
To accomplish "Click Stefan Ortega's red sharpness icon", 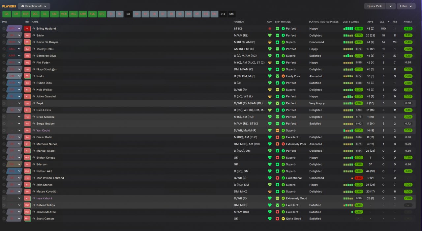I will [x=277, y=158].
